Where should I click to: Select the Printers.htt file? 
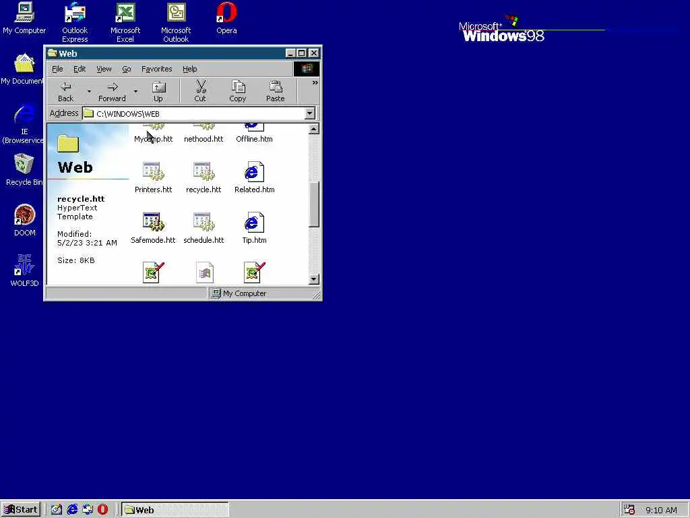click(153, 178)
